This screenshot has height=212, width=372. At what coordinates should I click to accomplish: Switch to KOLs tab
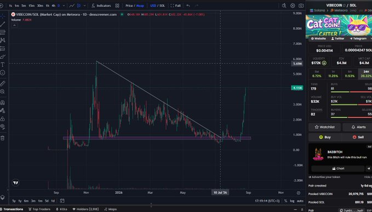click(61, 209)
